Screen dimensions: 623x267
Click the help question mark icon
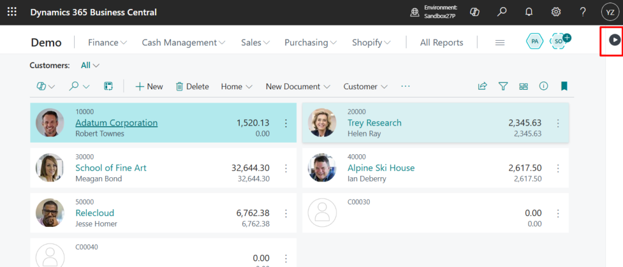pyautogui.click(x=583, y=12)
